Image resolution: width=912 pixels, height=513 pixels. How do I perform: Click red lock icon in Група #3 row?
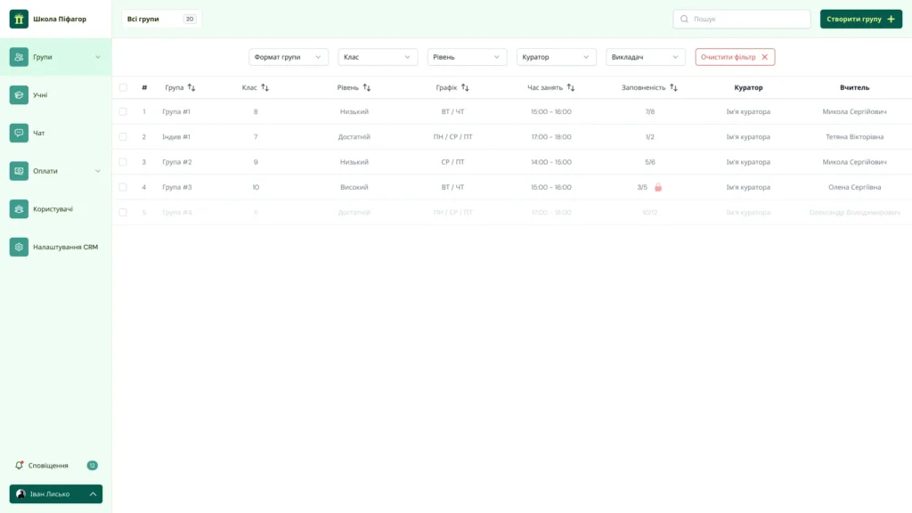pos(658,187)
